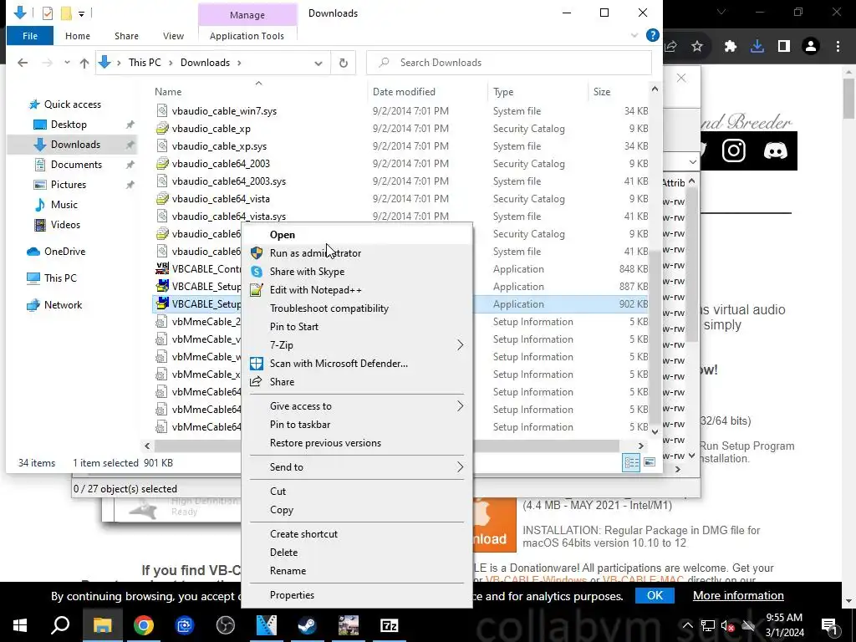This screenshot has height=642, width=856.
Task: Open Chrome downloads icon
Action: 757,47
